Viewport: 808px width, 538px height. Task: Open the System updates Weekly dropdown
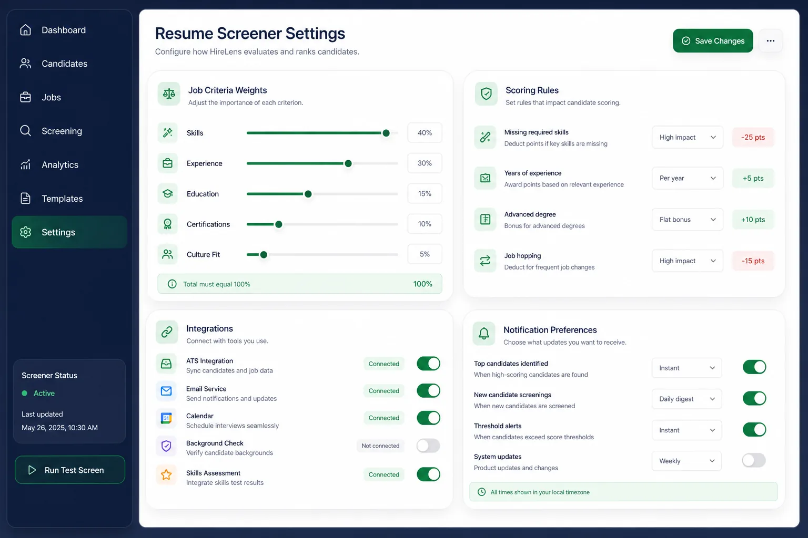click(687, 461)
